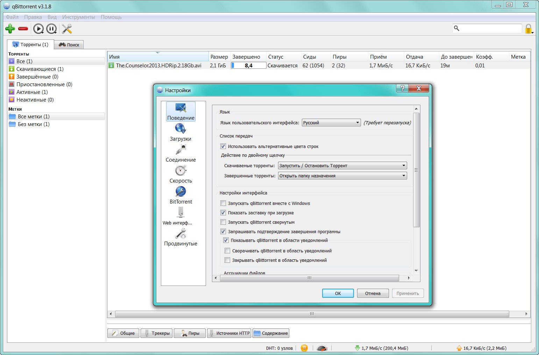The height and width of the screenshot is (355, 539).
Task: Select Скорость icon in settings sidebar
Action: coord(181,175)
